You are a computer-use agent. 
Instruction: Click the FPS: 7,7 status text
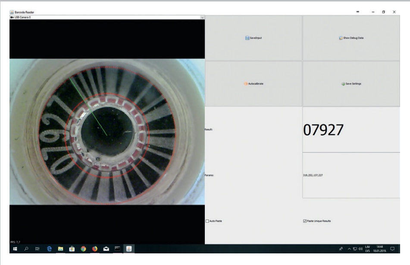point(15,242)
